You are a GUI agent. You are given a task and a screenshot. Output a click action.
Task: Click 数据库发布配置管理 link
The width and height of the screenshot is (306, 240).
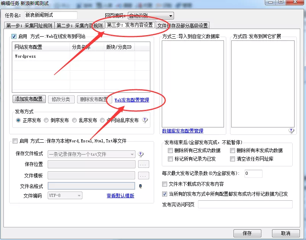coord(182,131)
